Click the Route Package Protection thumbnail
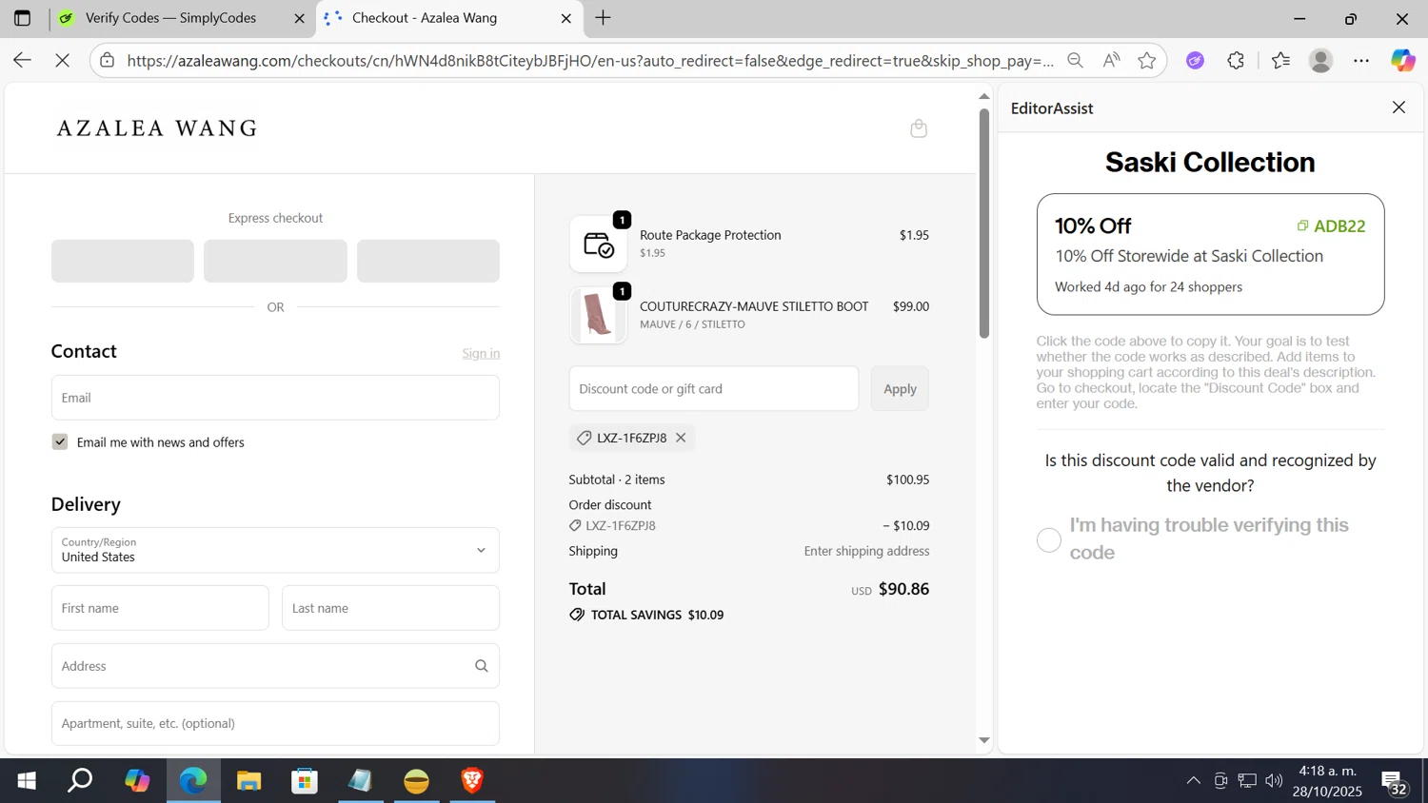 coord(598,244)
